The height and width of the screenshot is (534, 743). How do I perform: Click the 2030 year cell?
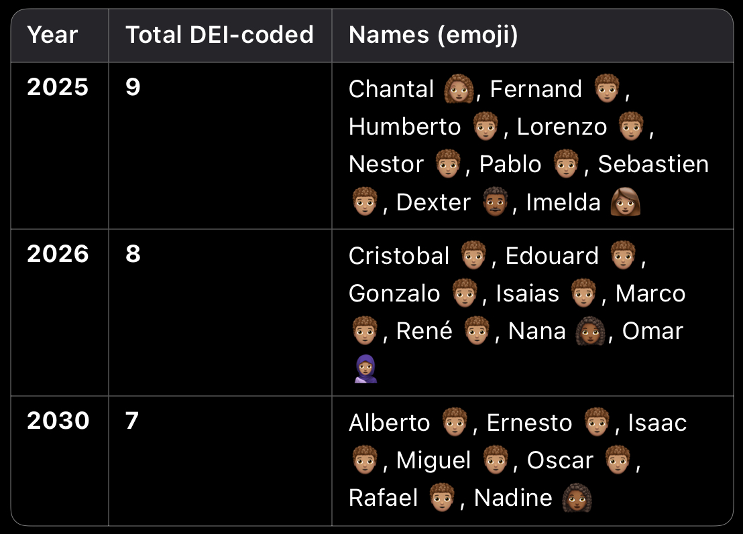58,421
